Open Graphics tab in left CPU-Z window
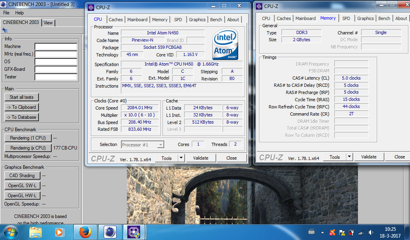The height and width of the screenshot is (240, 410). 197,20
